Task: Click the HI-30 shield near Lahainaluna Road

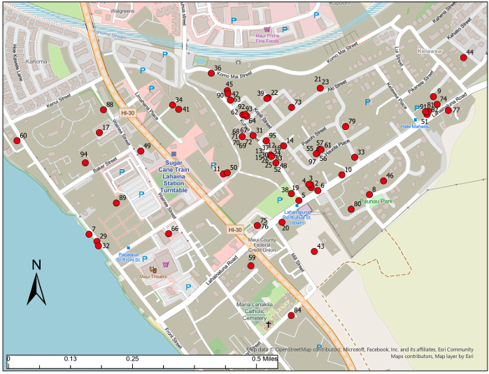Action: click(x=235, y=230)
